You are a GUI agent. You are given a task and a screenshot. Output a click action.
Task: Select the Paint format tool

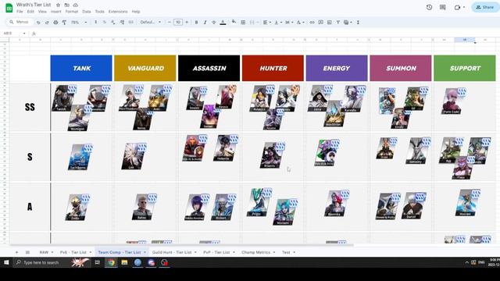(64, 23)
